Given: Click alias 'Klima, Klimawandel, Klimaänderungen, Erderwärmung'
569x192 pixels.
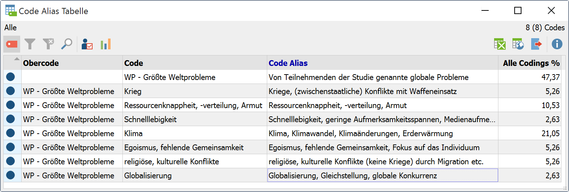Looking at the screenshot, I should point(382,133).
